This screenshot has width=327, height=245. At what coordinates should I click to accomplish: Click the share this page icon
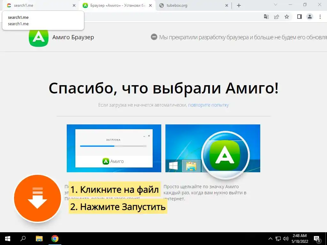point(277,17)
